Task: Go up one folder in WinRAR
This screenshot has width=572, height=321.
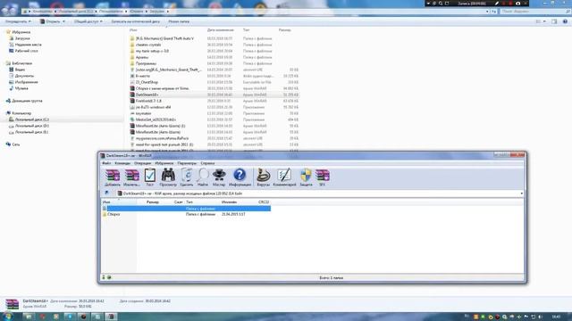Action: 106,193
